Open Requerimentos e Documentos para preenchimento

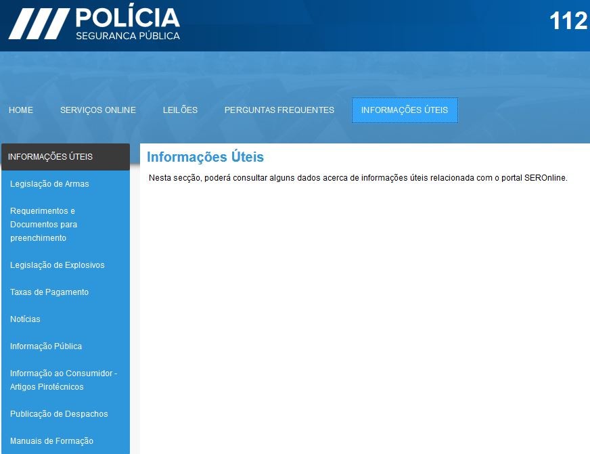[x=44, y=225]
